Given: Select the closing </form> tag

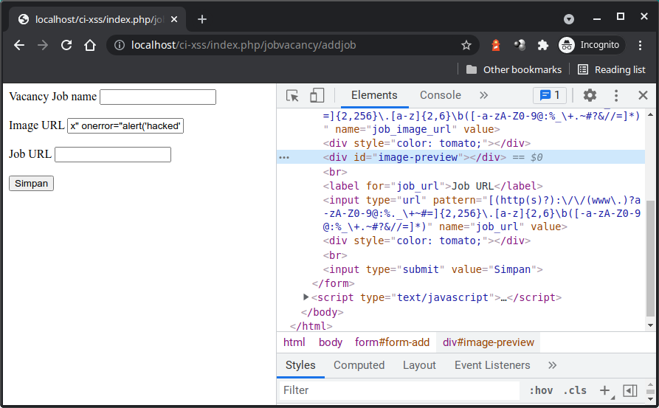Looking at the screenshot, I should 334,283.
